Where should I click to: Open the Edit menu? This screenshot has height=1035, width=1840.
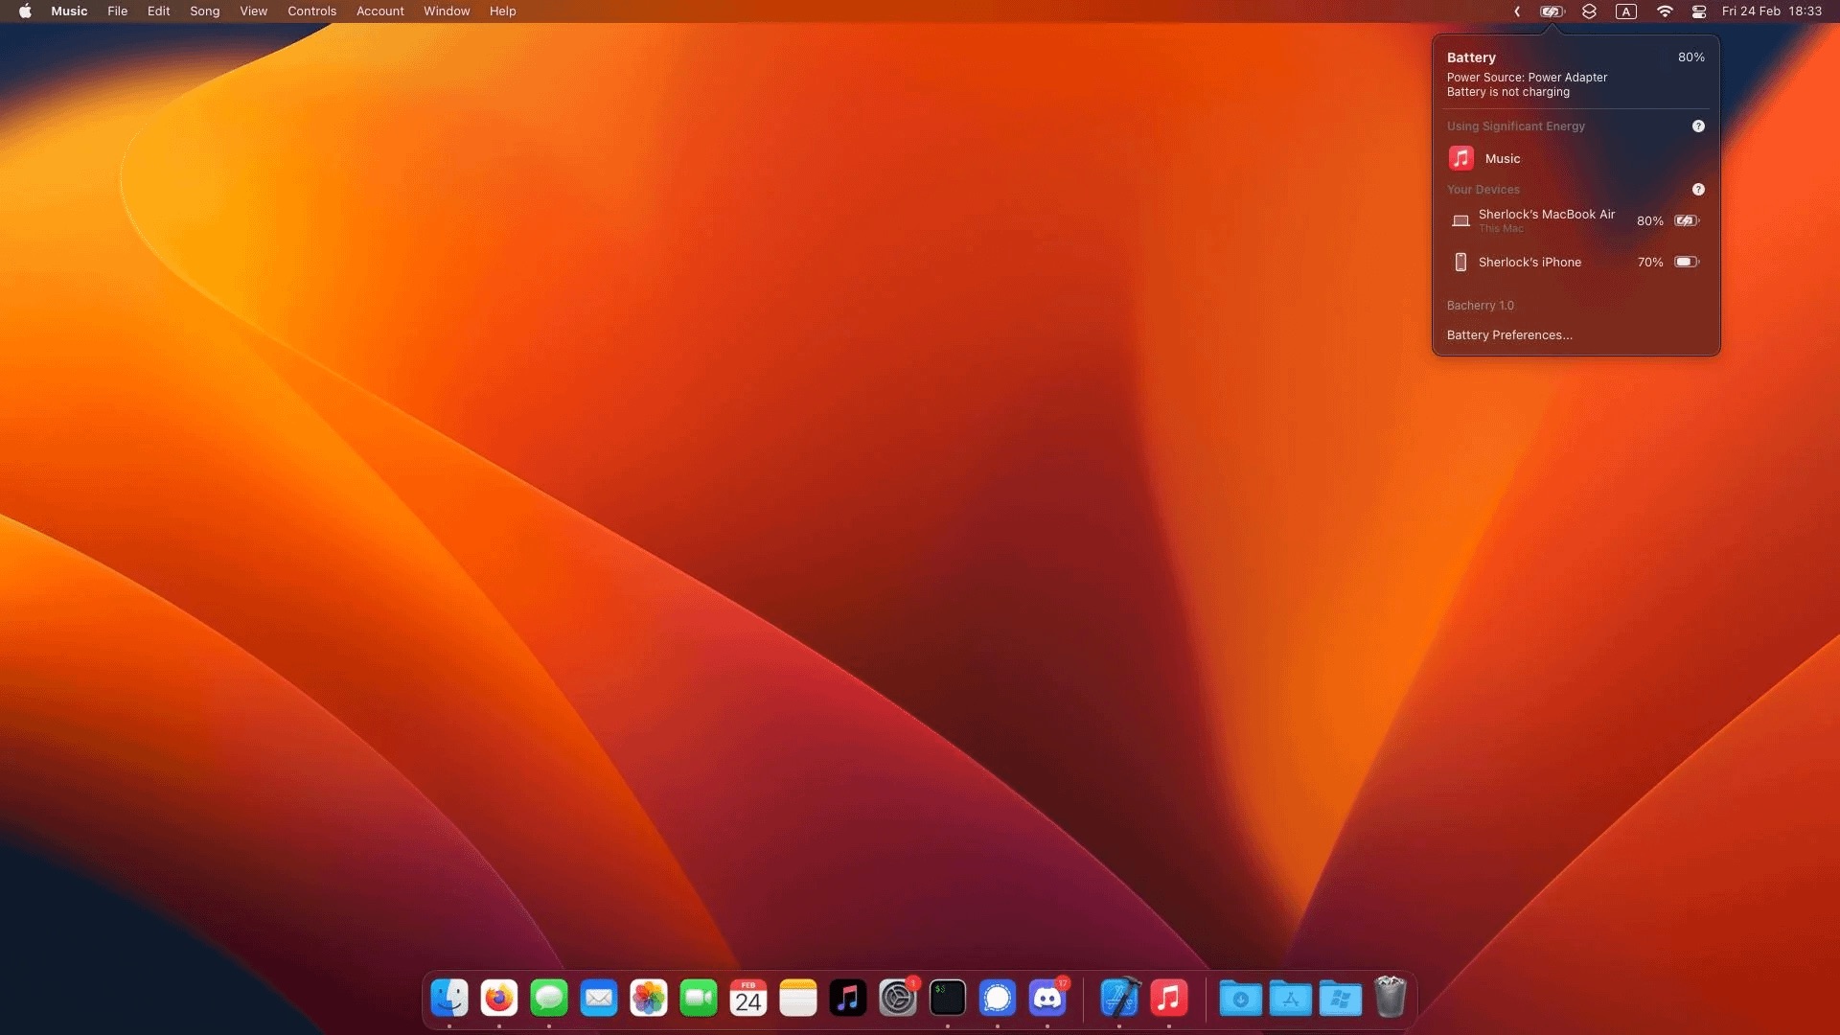click(x=158, y=11)
